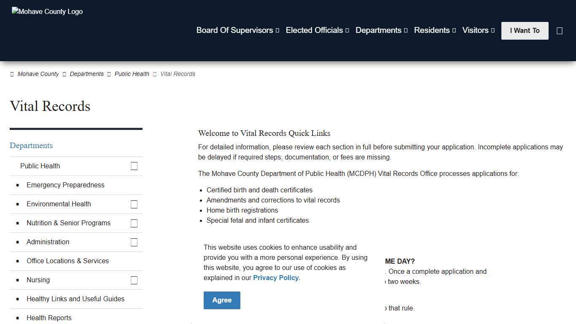This screenshot has height=324, width=576.
Task: Open the Departments dropdown menu
Action: click(381, 30)
